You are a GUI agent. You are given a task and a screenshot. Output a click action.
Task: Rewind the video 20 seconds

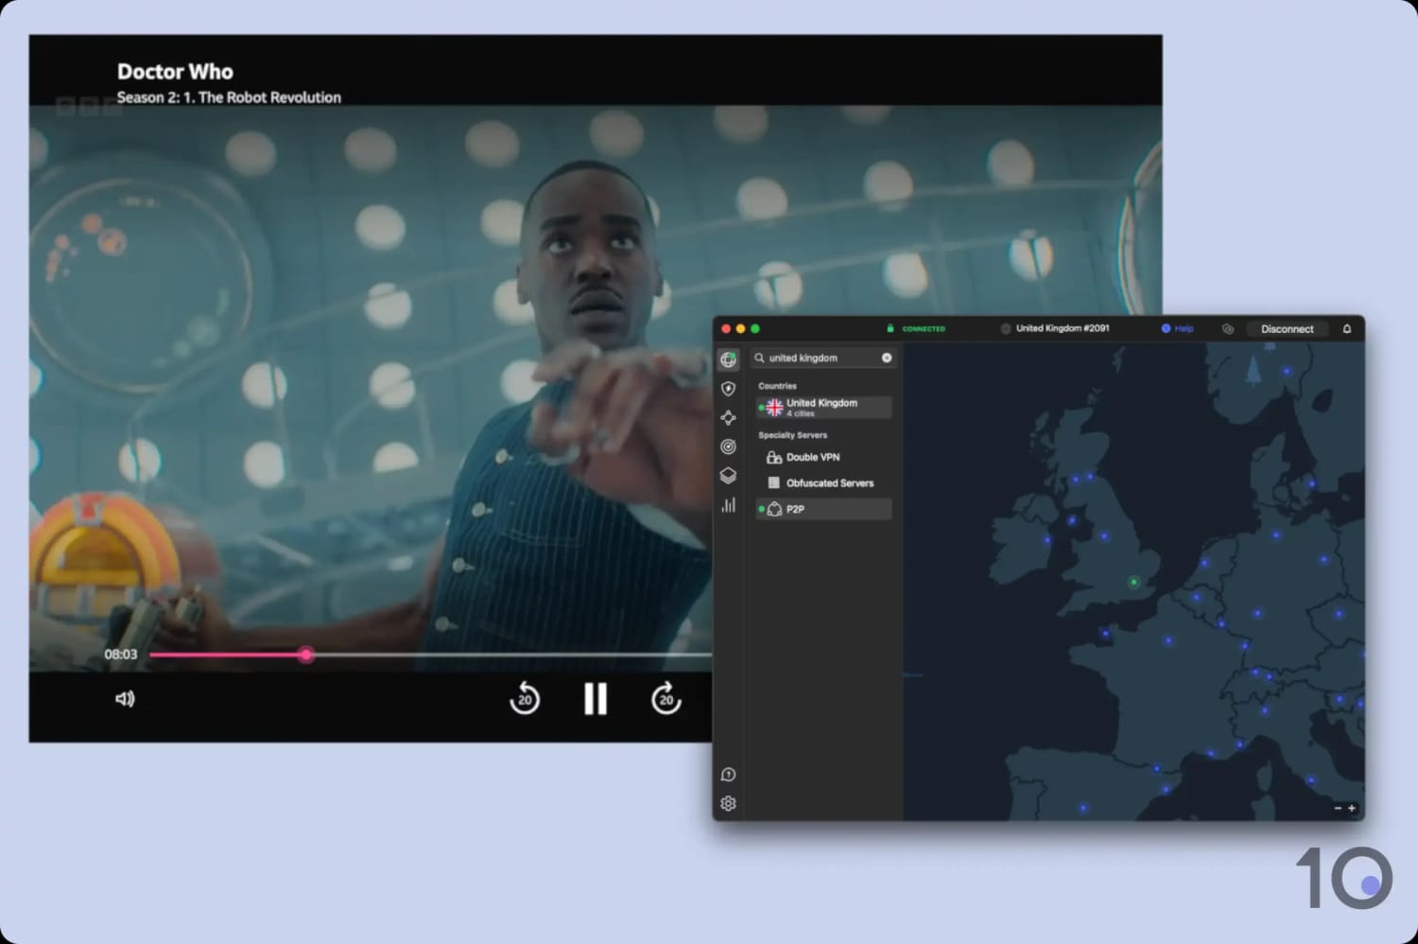pos(525,699)
